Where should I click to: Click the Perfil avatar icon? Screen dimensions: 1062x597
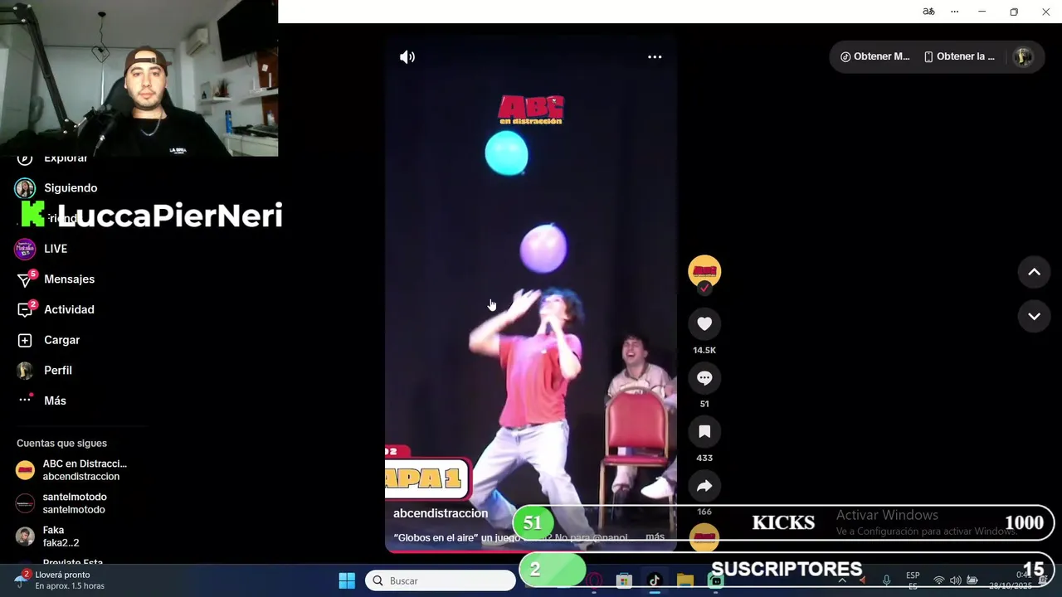[x=25, y=371]
